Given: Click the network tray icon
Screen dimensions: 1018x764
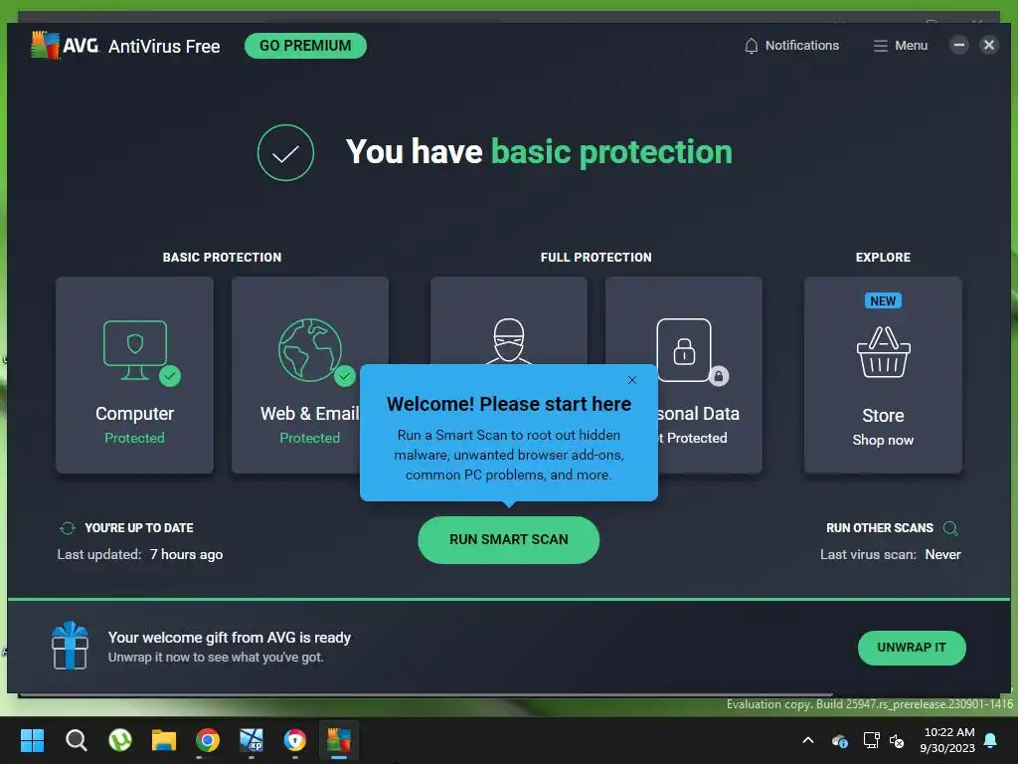Looking at the screenshot, I should 871,740.
